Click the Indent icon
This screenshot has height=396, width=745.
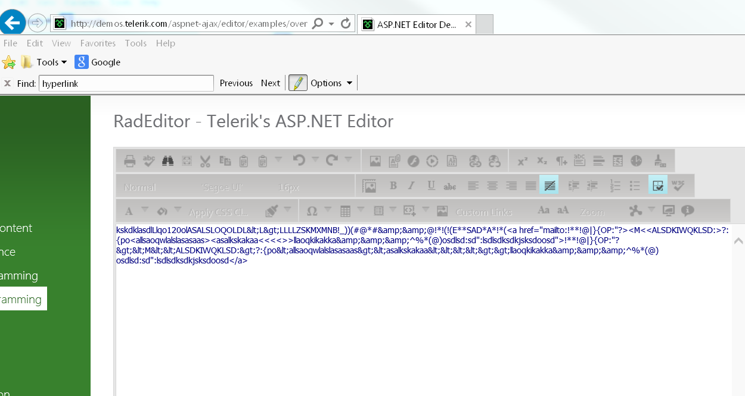pos(574,186)
